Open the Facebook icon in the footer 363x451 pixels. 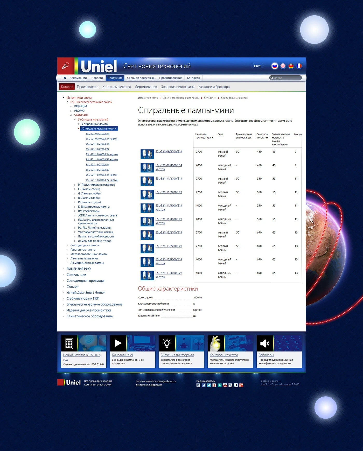coord(204,385)
